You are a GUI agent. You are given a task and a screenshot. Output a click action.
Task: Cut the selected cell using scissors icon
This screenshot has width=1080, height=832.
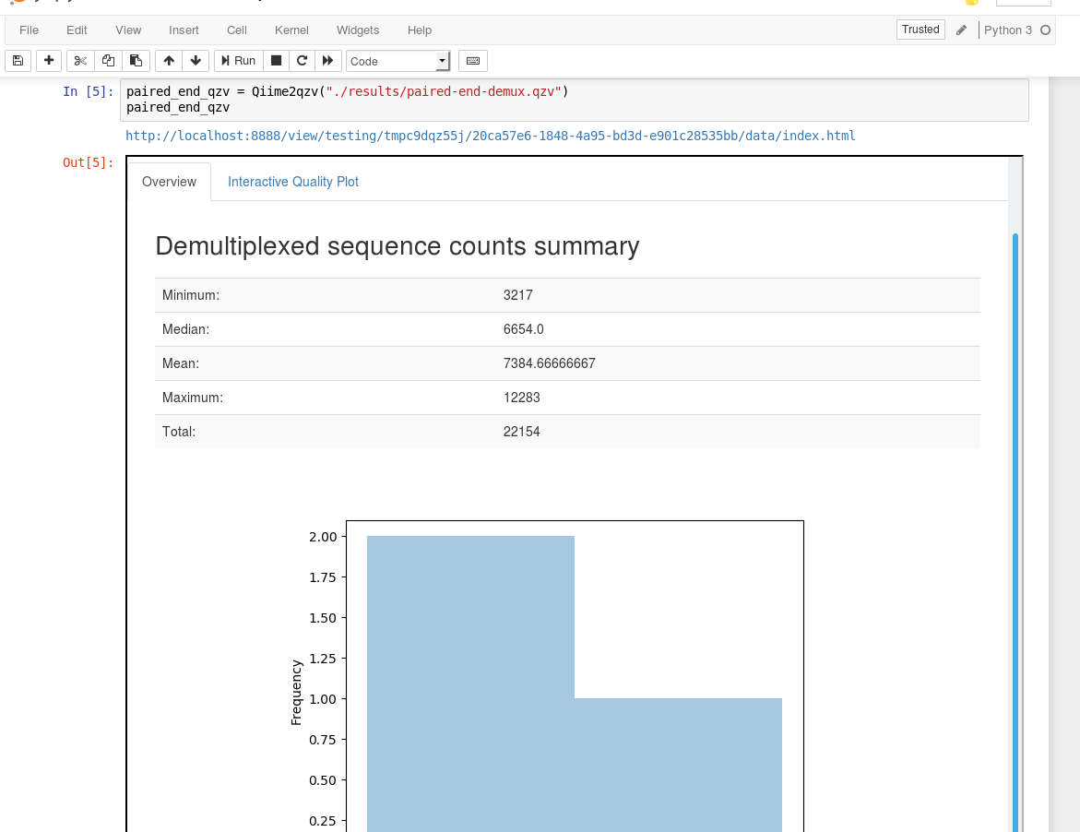[80, 60]
